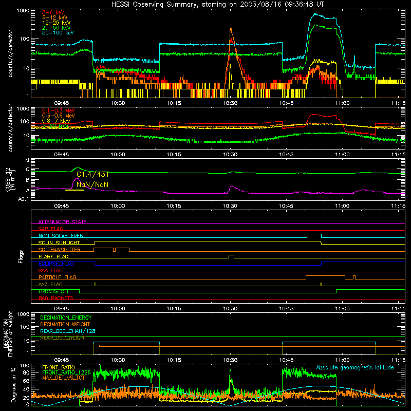Select the 7-20 MeV legend label
Screen dimensions: 411x411
(x=55, y=126)
